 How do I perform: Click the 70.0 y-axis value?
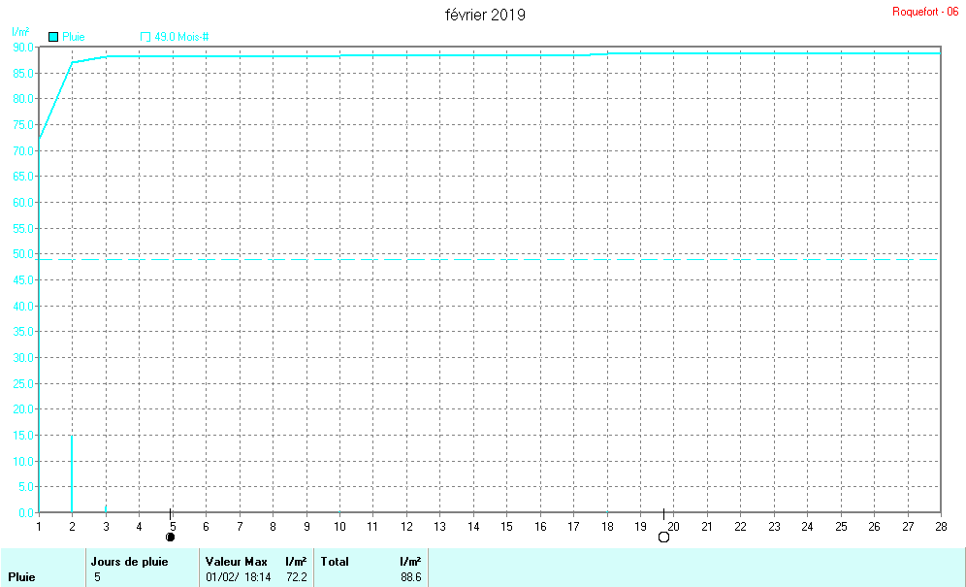click(23, 150)
